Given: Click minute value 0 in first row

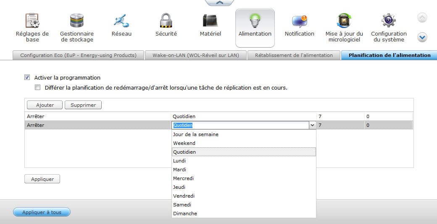Looking at the screenshot, I should pos(368,116).
